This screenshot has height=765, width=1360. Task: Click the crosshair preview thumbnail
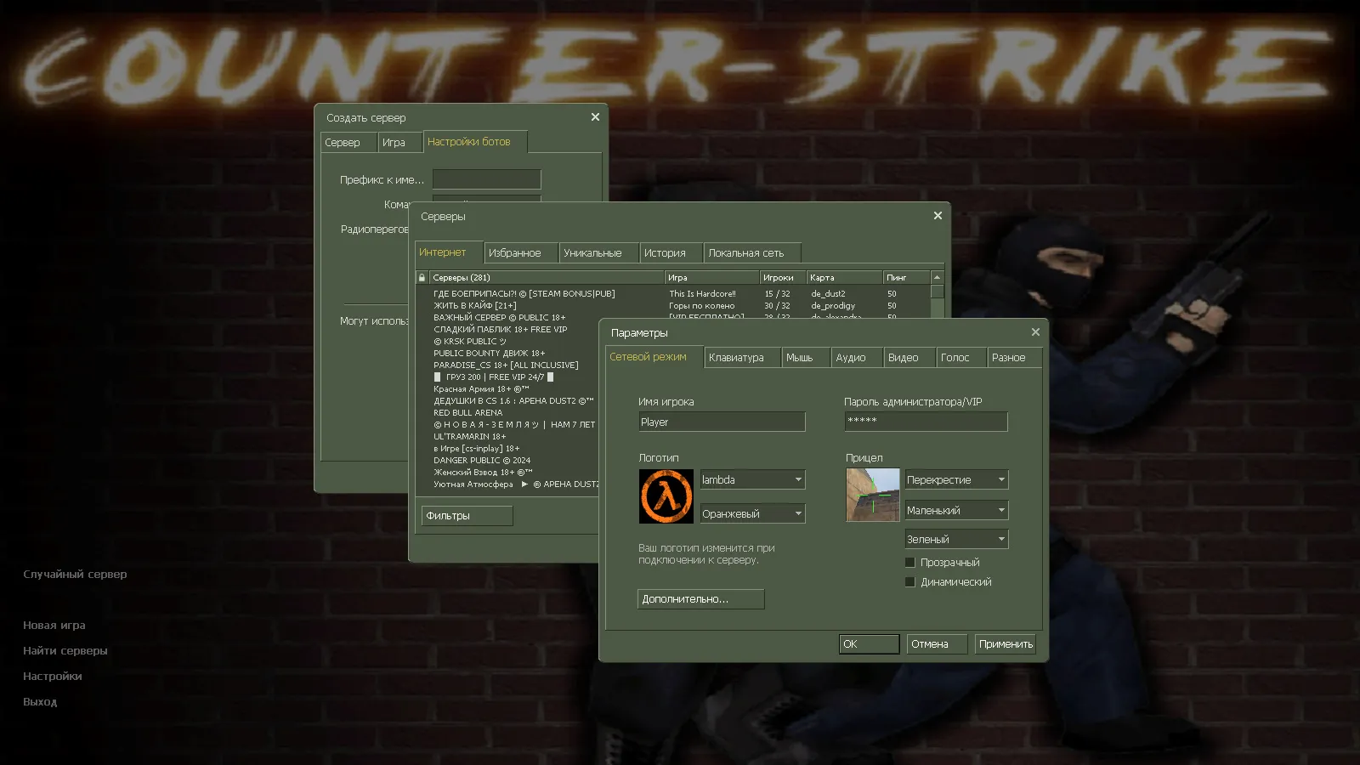(x=872, y=495)
